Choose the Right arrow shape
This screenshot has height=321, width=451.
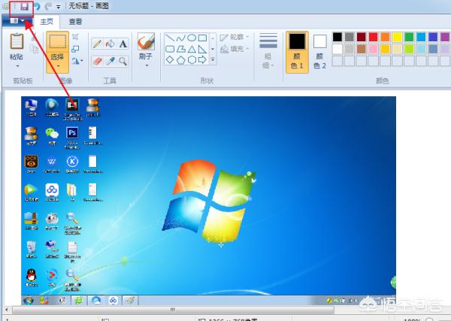pos(203,60)
